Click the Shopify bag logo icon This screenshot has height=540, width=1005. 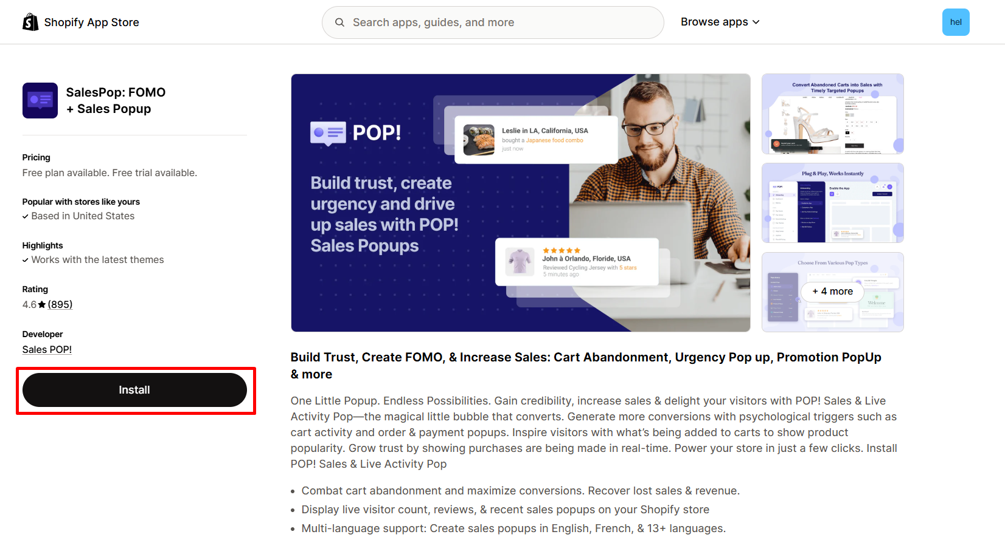pyautogui.click(x=30, y=22)
